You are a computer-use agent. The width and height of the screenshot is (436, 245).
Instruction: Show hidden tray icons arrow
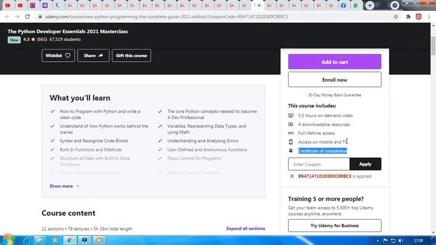click(x=377, y=240)
